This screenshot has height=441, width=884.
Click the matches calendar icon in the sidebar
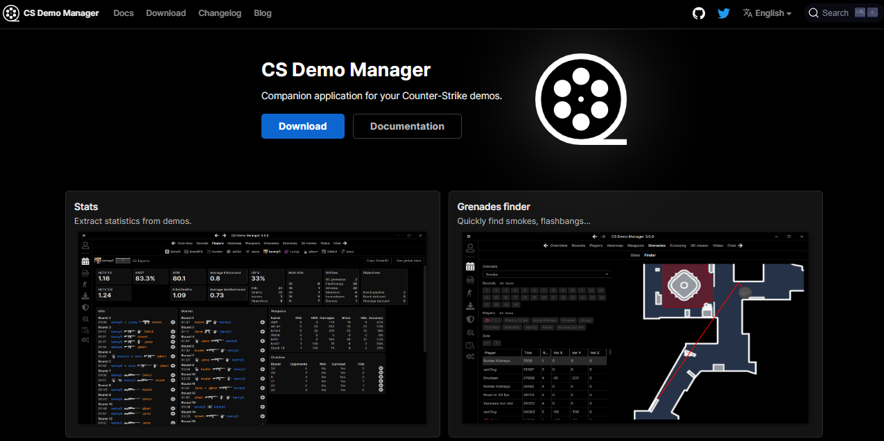click(85, 260)
